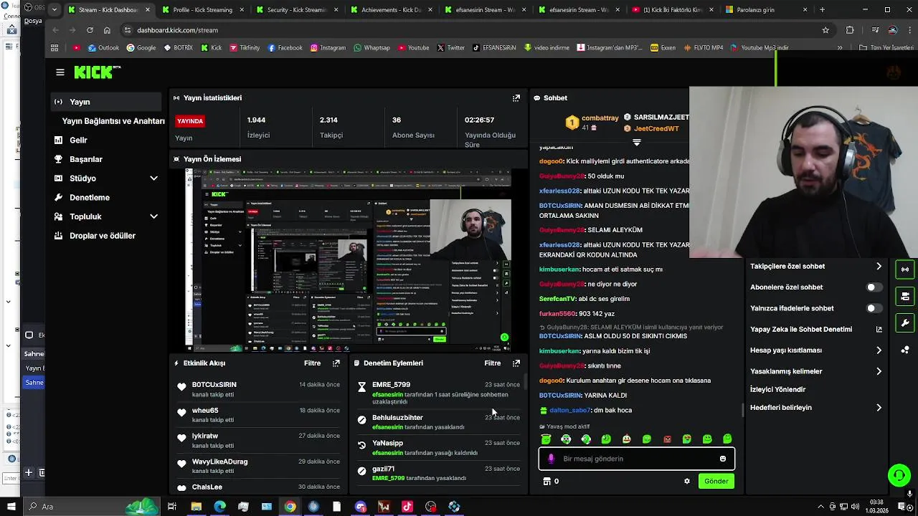Open Filtre in Denetim Eylemleri
Image resolution: width=918 pixels, height=516 pixels.
492,363
